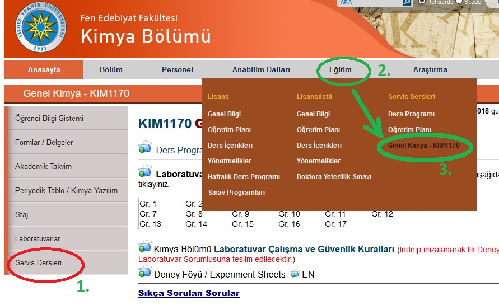Select the Rehberde radio button
499x305 pixels.
(x=422, y=2)
